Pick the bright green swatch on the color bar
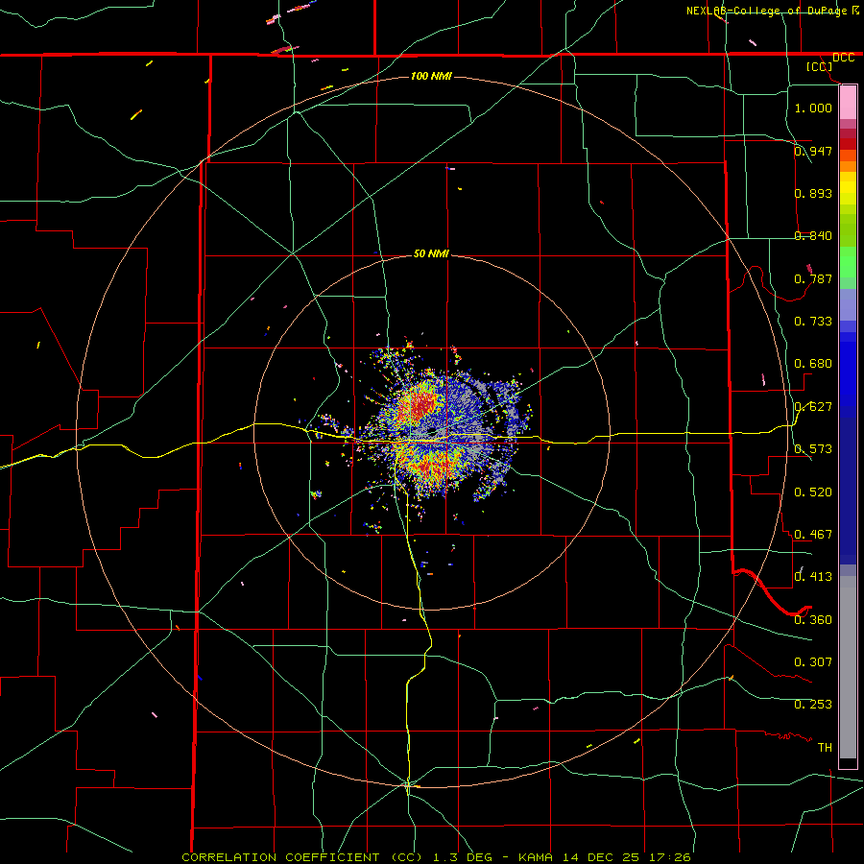 pos(848,262)
